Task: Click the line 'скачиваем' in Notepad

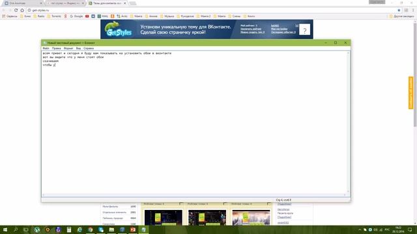Action: 51,61
